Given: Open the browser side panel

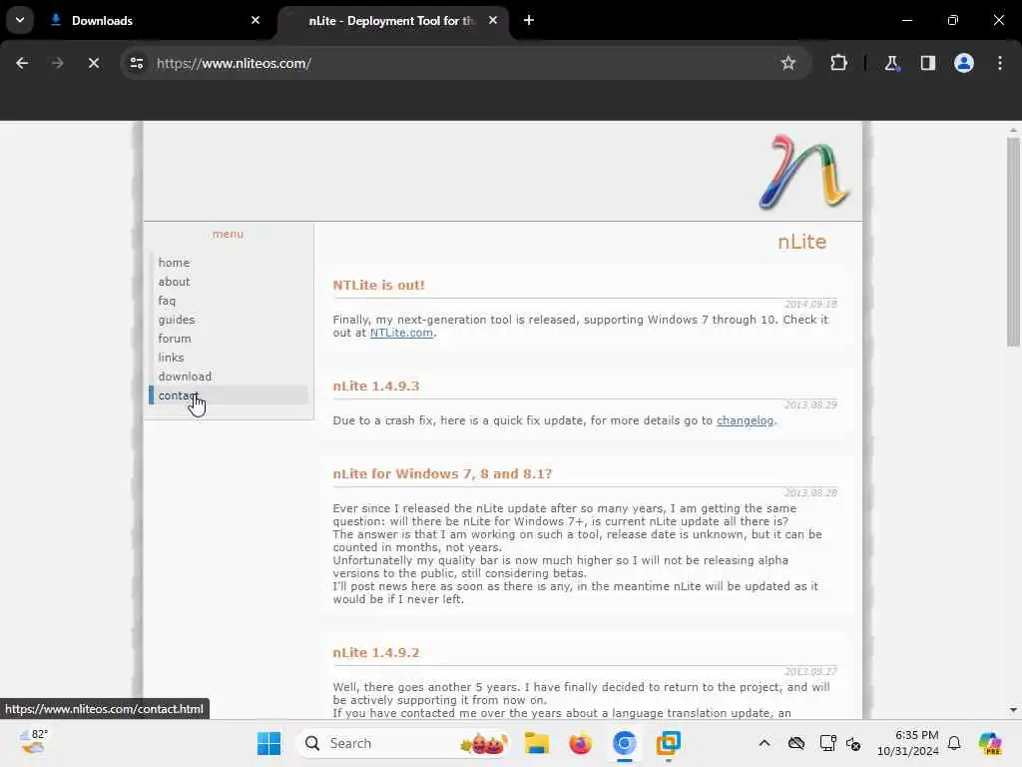Looking at the screenshot, I should [928, 63].
